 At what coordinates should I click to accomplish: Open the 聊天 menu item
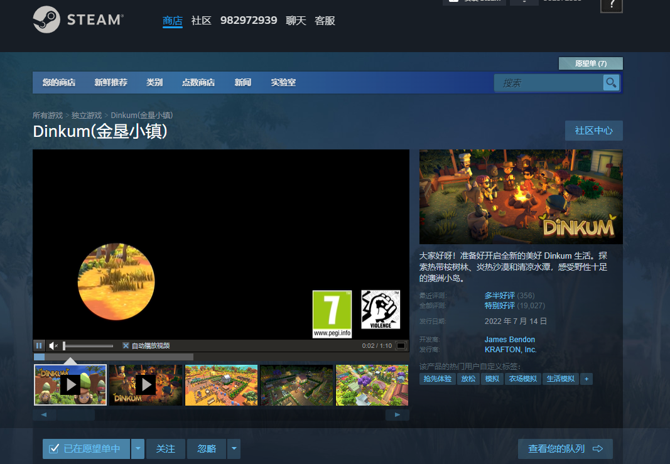296,21
